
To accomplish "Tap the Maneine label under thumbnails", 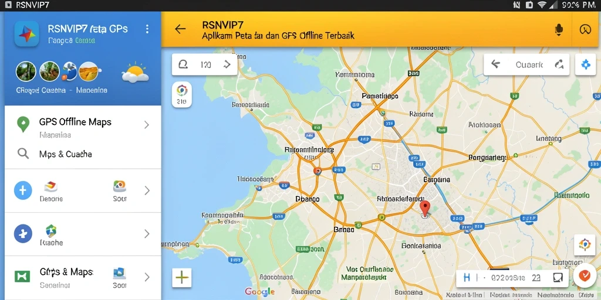I will [92, 91].
